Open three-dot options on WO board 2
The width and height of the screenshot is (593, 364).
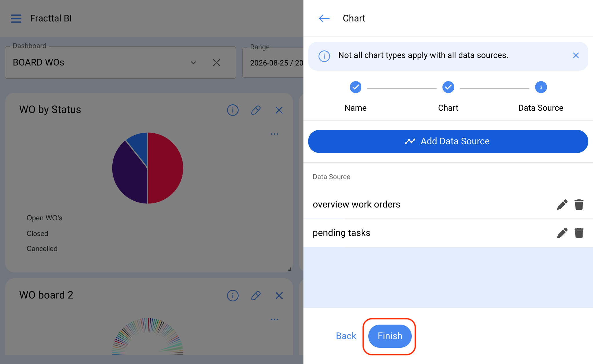tap(274, 319)
